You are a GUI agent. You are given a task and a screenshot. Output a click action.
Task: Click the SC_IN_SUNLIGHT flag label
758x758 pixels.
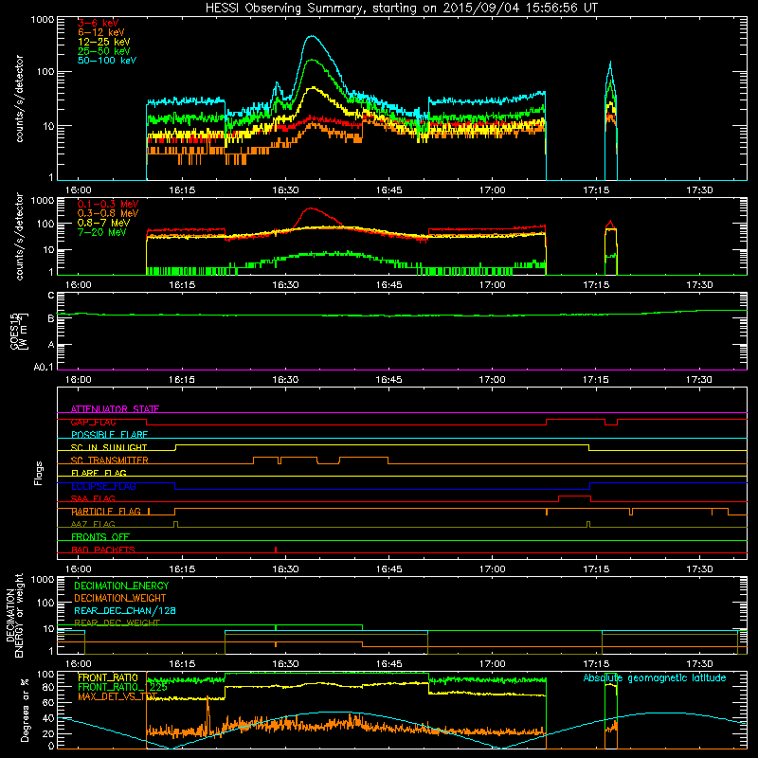109,447
